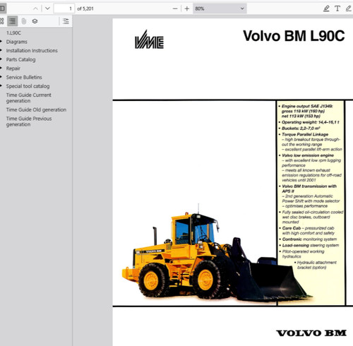The image size is (353, 346).
Task: Click 'Volvo low emission engine' text
Action: tap(308, 155)
